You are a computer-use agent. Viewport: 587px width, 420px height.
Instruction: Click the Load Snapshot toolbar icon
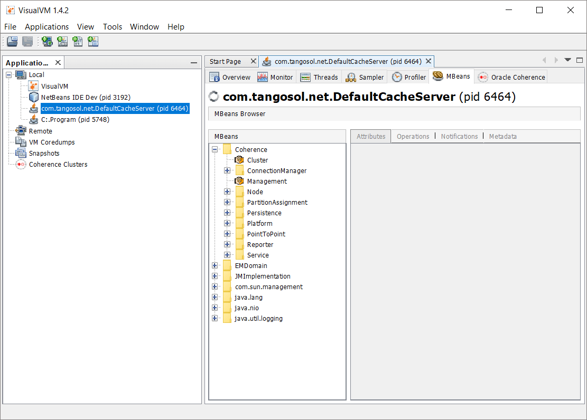click(12, 41)
